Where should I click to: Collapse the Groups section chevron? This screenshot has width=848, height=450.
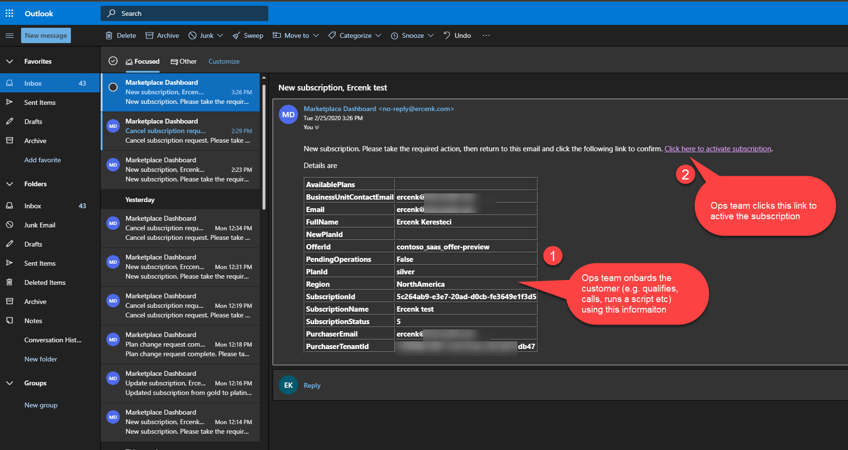9,383
